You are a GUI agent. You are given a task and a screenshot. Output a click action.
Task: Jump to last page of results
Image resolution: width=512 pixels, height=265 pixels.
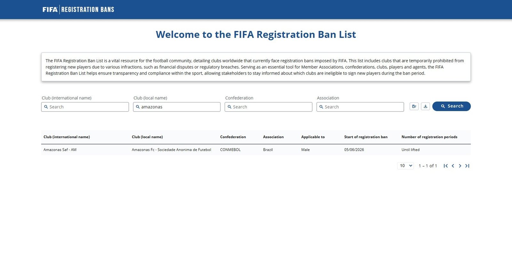(x=467, y=166)
